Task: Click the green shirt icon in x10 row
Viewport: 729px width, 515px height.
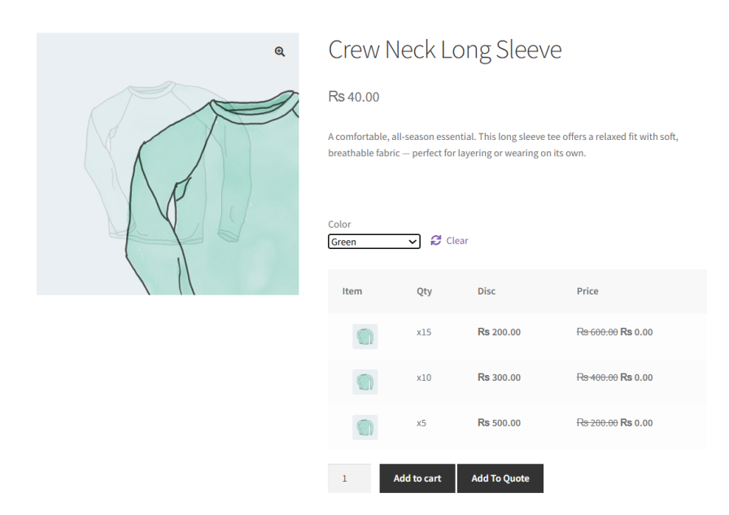Action: pos(364,382)
